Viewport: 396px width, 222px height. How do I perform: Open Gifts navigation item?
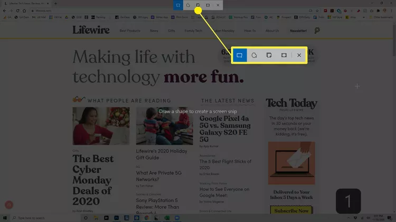click(x=171, y=31)
